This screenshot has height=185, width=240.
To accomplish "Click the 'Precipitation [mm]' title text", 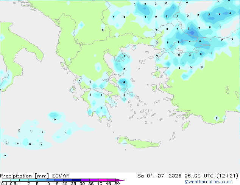I will [x=24, y=176].
